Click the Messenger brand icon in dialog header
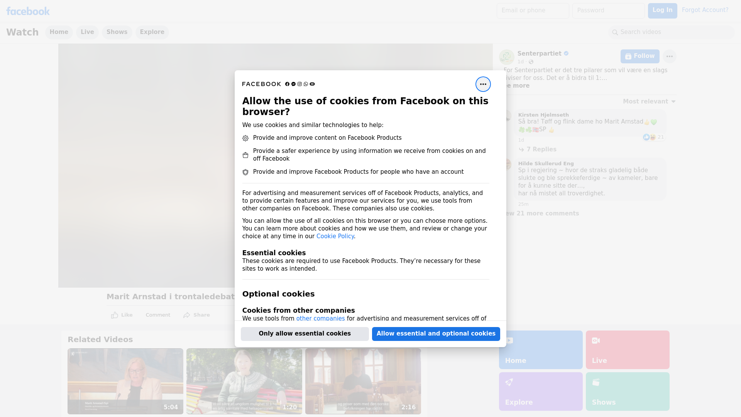This screenshot has height=417, width=741. tap(293, 84)
